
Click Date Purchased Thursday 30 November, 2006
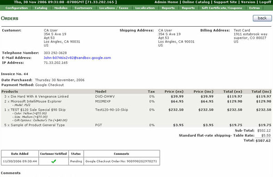(x=60, y=80)
